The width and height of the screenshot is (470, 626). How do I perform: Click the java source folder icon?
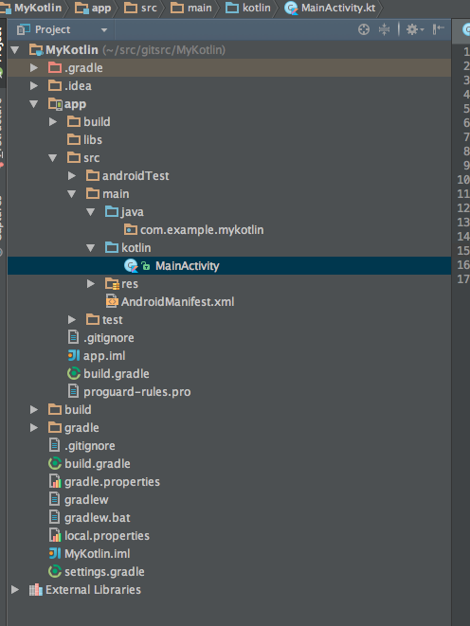coord(112,211)
